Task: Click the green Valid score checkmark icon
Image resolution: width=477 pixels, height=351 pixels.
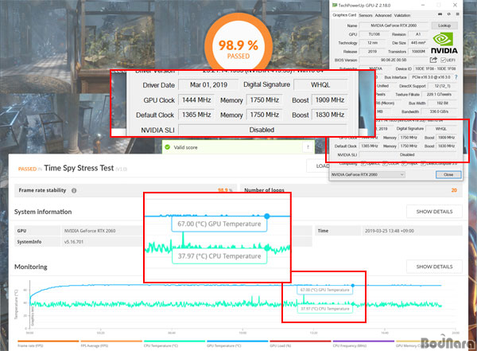Action: 167,147
